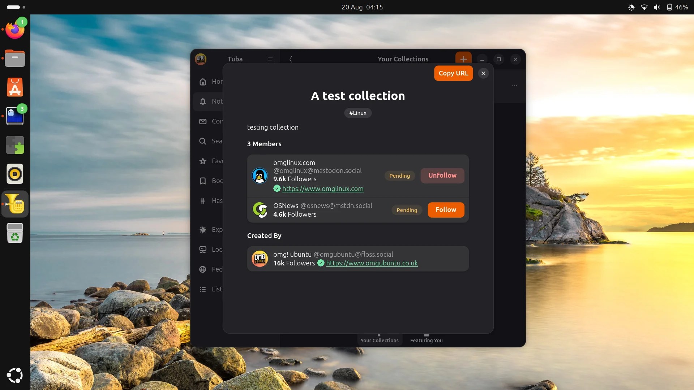The height and width of the screenshot is (390, 694).
Task: Click the 'A test collection' title
Action: (358, 96)
